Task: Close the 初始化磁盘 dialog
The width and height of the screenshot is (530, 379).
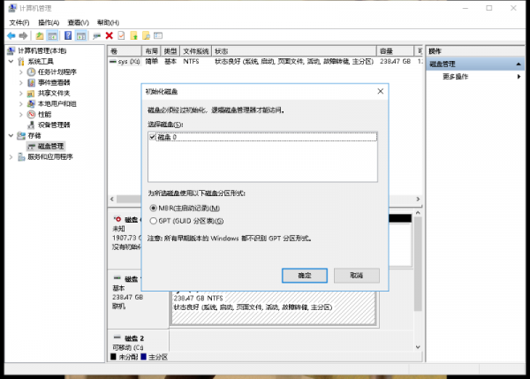Action: click(x=380, y=91)
